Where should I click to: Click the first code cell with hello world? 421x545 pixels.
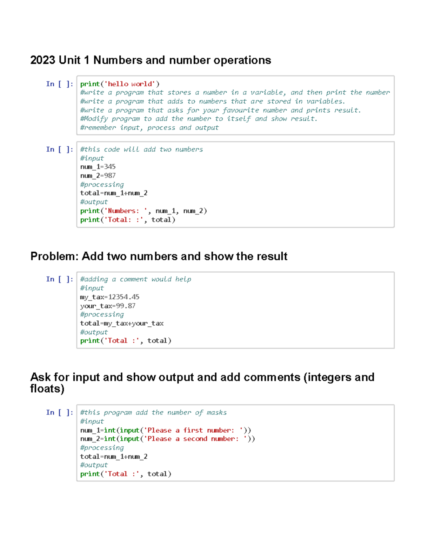(x=235, y=105)
